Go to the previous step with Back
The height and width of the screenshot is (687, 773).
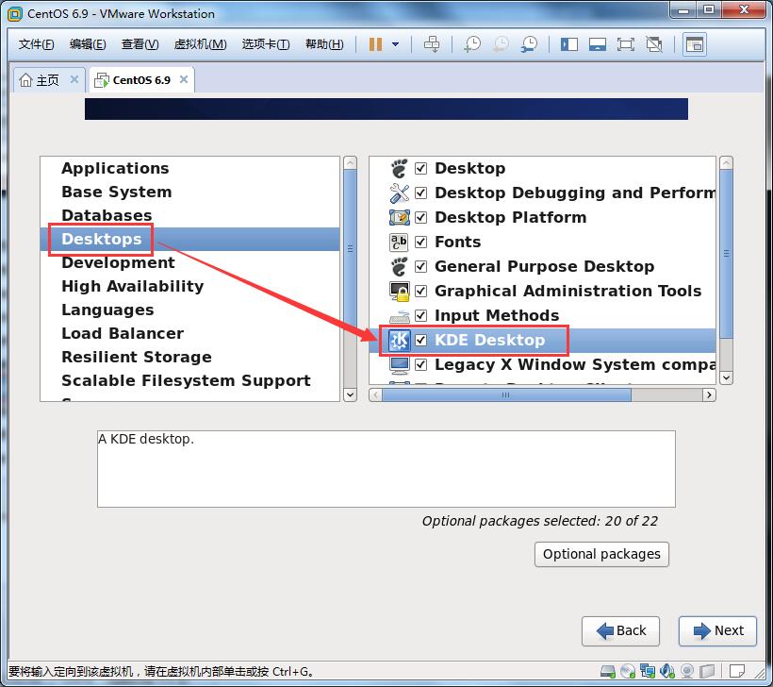pyautogui.click(x=620, y=630)
